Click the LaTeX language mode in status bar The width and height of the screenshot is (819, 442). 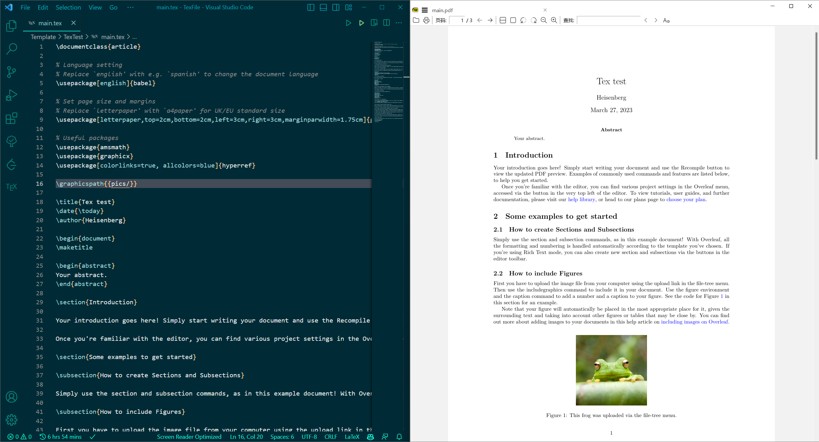tap(352, 437)
